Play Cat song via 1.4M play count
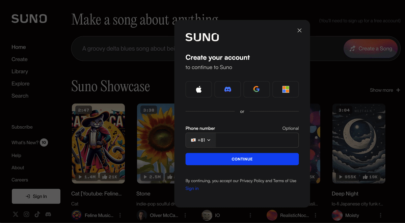 point(87,177)
